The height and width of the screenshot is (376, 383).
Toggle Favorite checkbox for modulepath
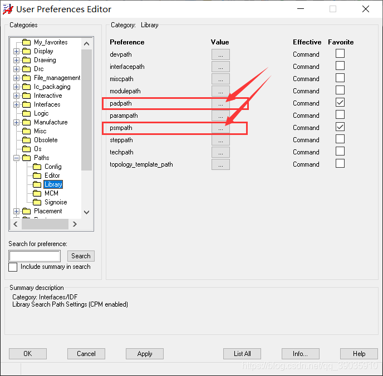pyautogui.click(x=340, y=90)
